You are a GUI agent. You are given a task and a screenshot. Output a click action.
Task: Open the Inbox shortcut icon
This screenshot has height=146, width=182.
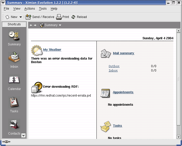tap(14, 58)
